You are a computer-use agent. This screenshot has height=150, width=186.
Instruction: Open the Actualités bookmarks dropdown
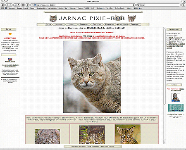(x=52, y=8)
